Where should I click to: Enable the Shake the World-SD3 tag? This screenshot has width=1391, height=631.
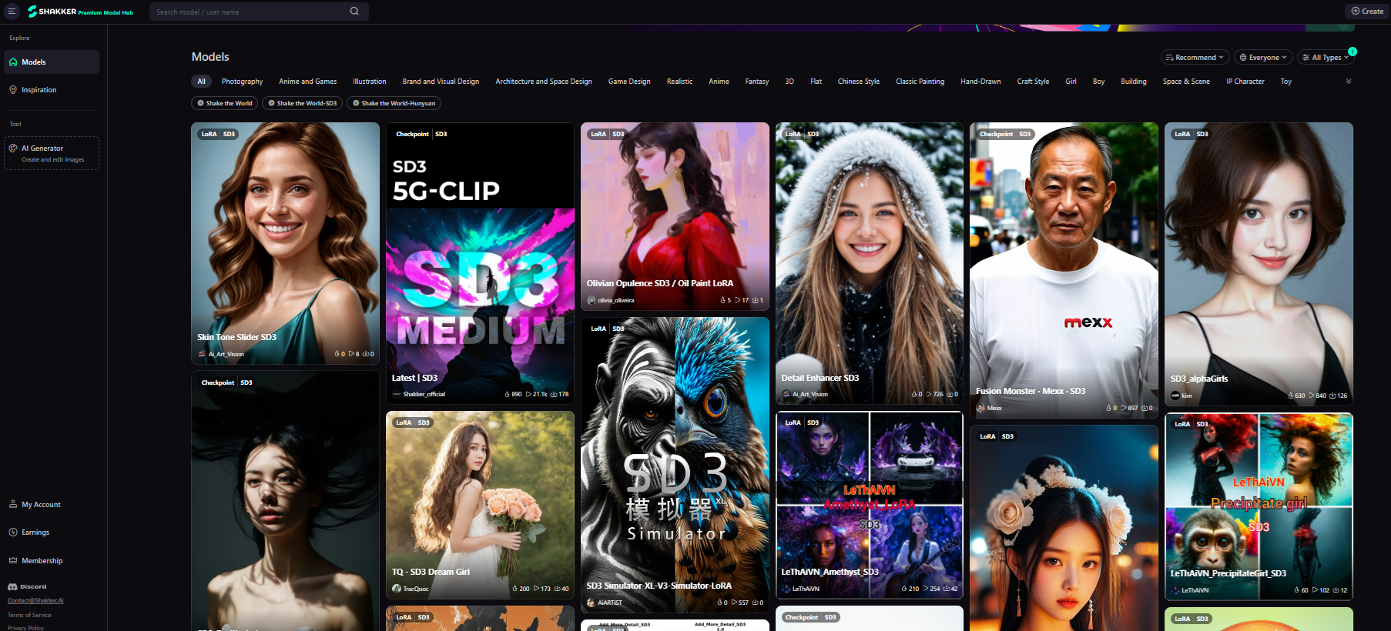click(303, 103)
